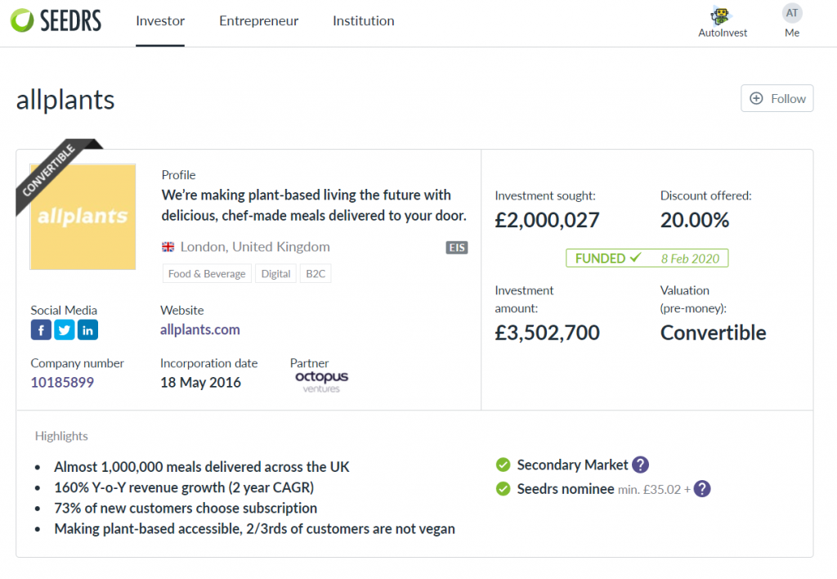Click the allplants yellow logo thumbnail
Image resolution: width=837 pixels, height=579 pixels.
click(x=83, y=217)
